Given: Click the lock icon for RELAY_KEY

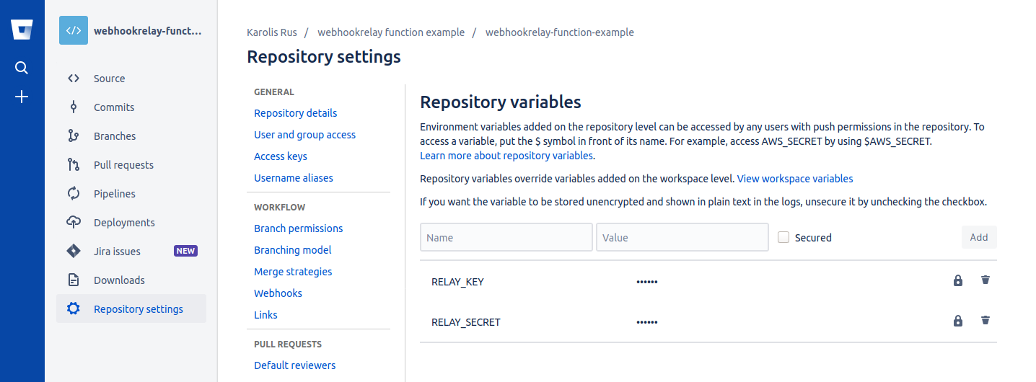Looking at the screenshot, I should tap(958, 280).
